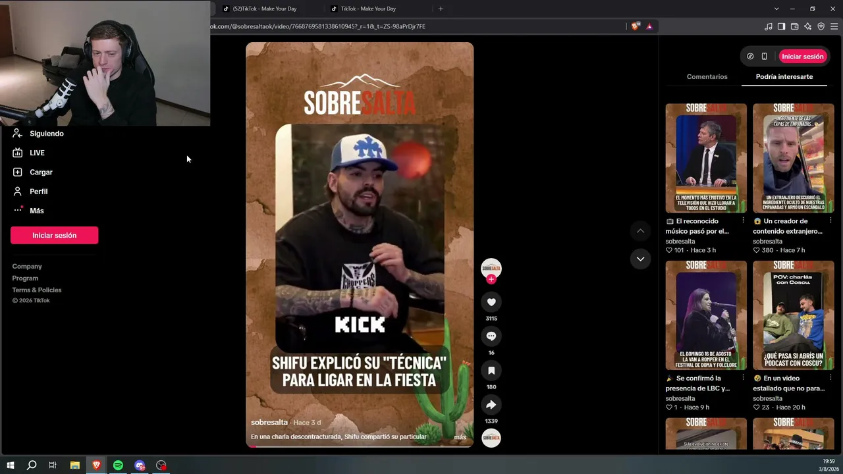This screenshot has height=474, width=843.
Task: Open Task View on the taskbar
Action: [x=53, y=465]
